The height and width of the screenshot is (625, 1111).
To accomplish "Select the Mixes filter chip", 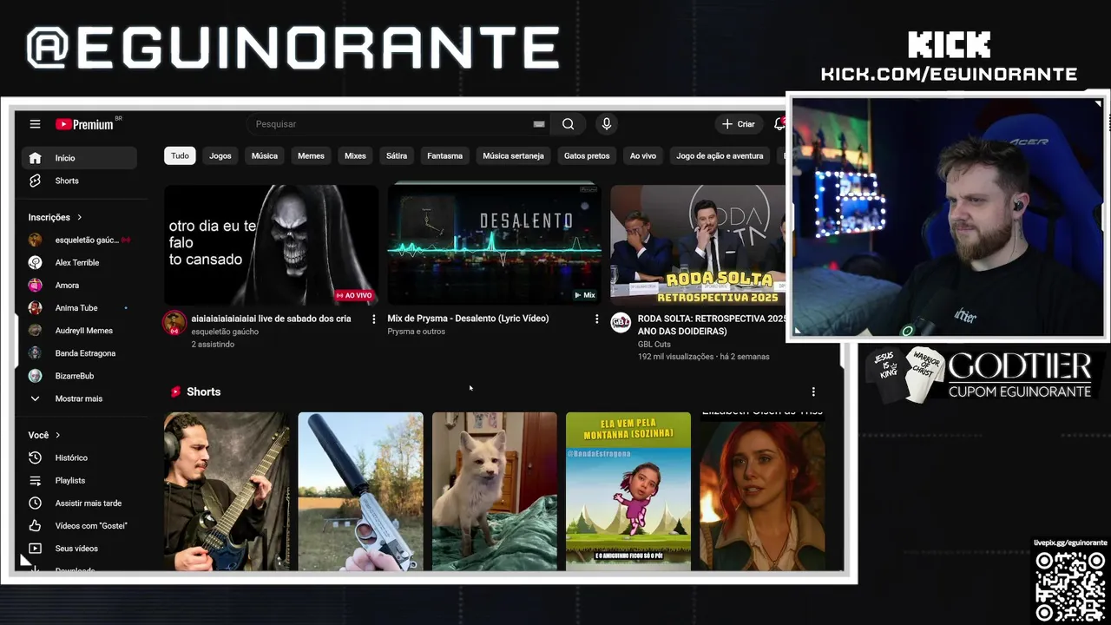I will click(355, 156).
